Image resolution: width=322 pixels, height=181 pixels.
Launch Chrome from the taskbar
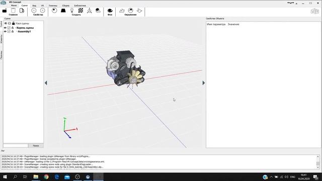tap(46, 176)
